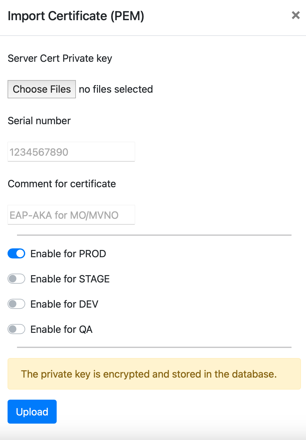Click the divider line above the PROD switch

tap(154, 235)
